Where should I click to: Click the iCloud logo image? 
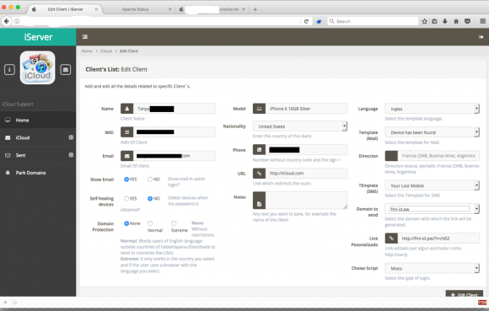pyautogui.click(x=37, y=67)
